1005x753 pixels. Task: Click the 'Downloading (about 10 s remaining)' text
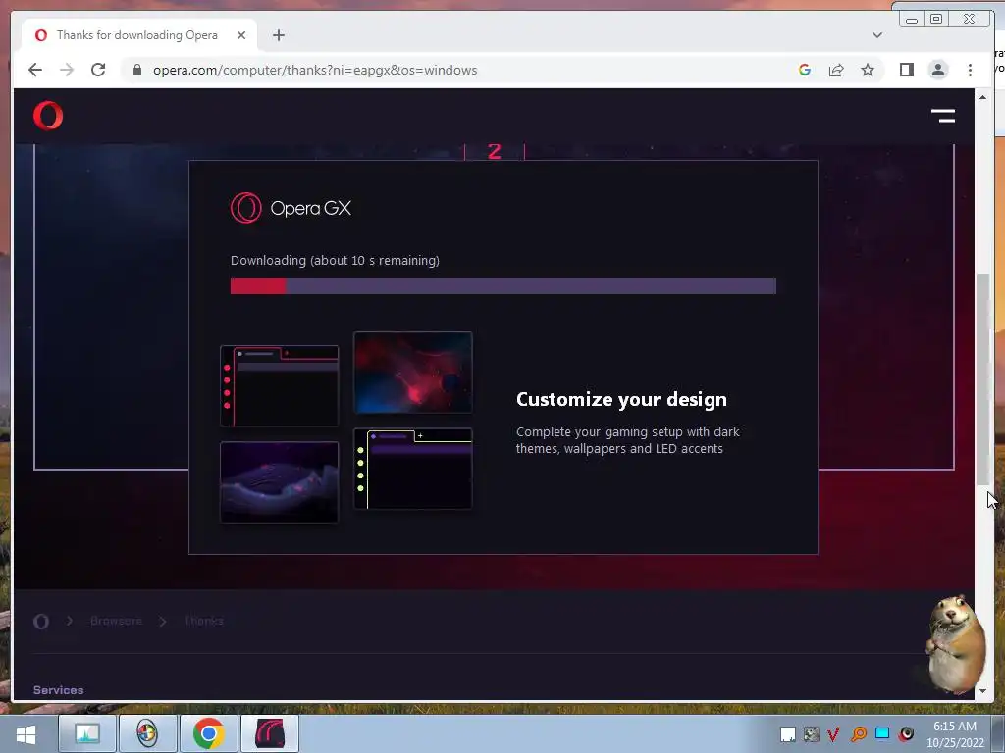click(335, 260)
